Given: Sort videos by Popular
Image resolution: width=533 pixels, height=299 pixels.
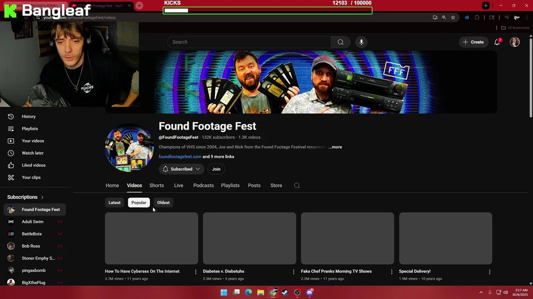Looking at the screenshot, I should [x=139, y=203].
